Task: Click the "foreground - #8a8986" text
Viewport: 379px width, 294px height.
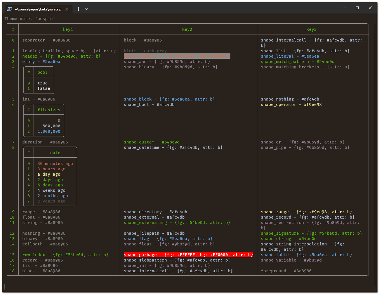Action: pyautogui.click(x=286, y=271)
